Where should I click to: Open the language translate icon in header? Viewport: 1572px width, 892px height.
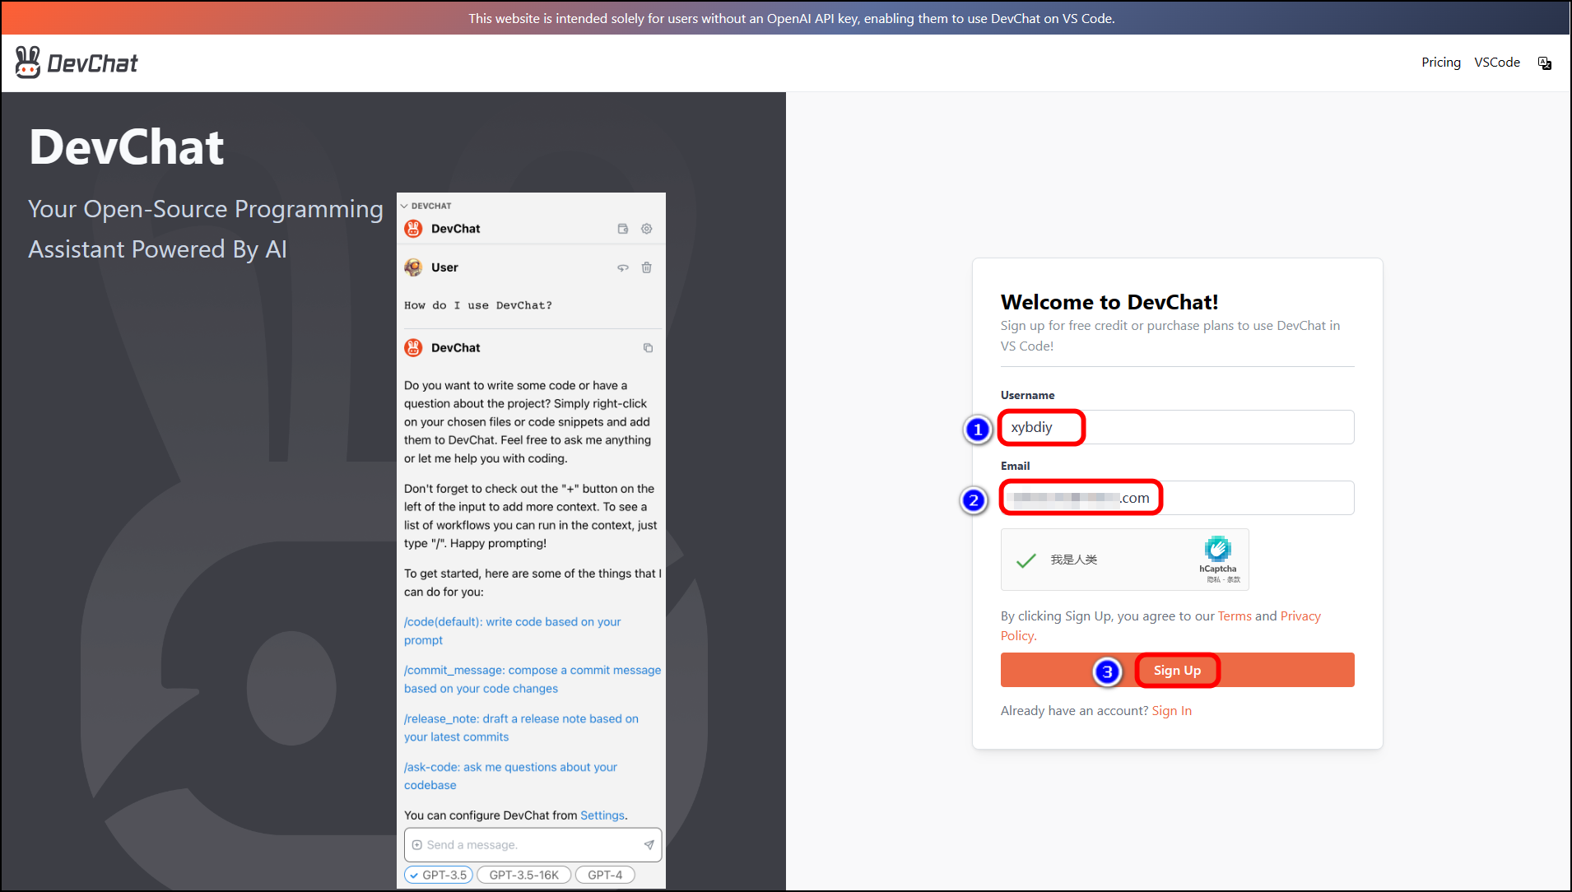[1545, 63]
